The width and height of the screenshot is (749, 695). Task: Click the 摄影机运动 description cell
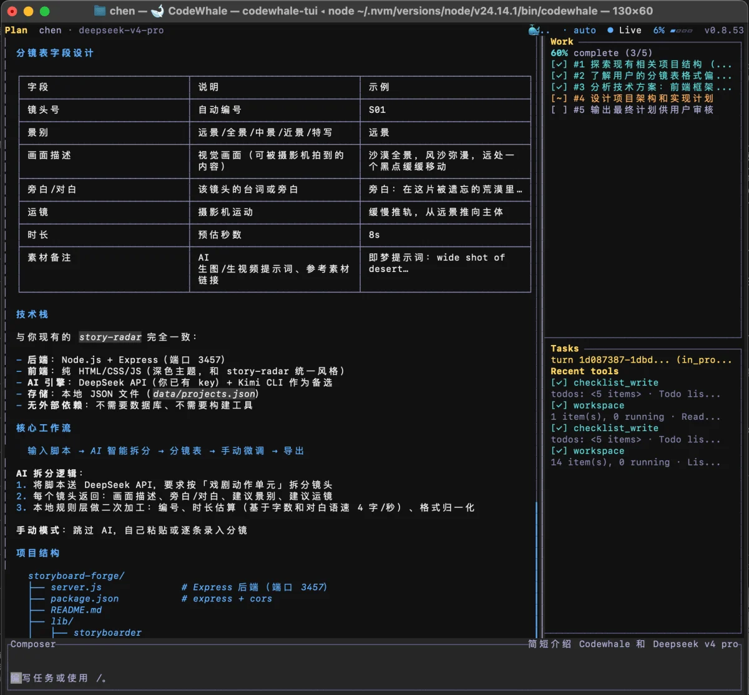[x=225, y=211]
